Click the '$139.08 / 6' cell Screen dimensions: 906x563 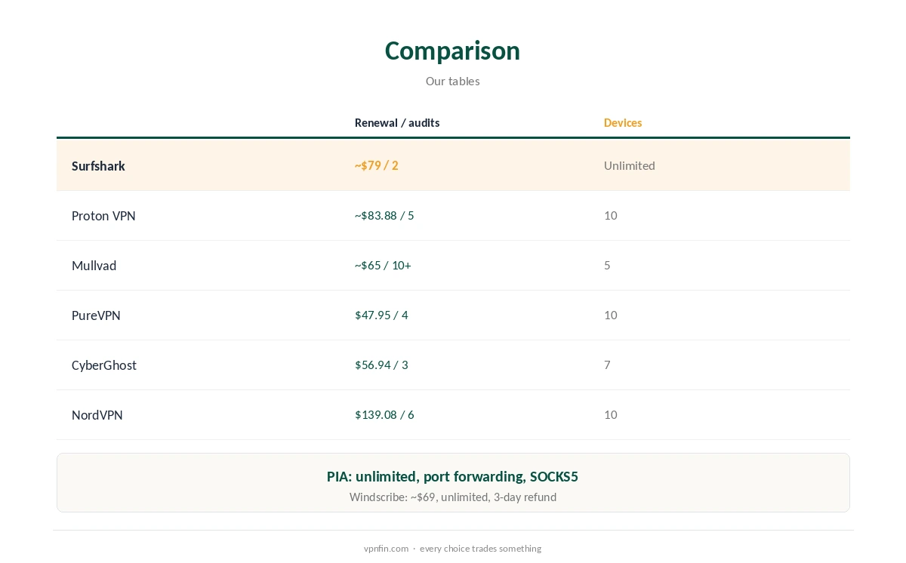pos(384,414)
